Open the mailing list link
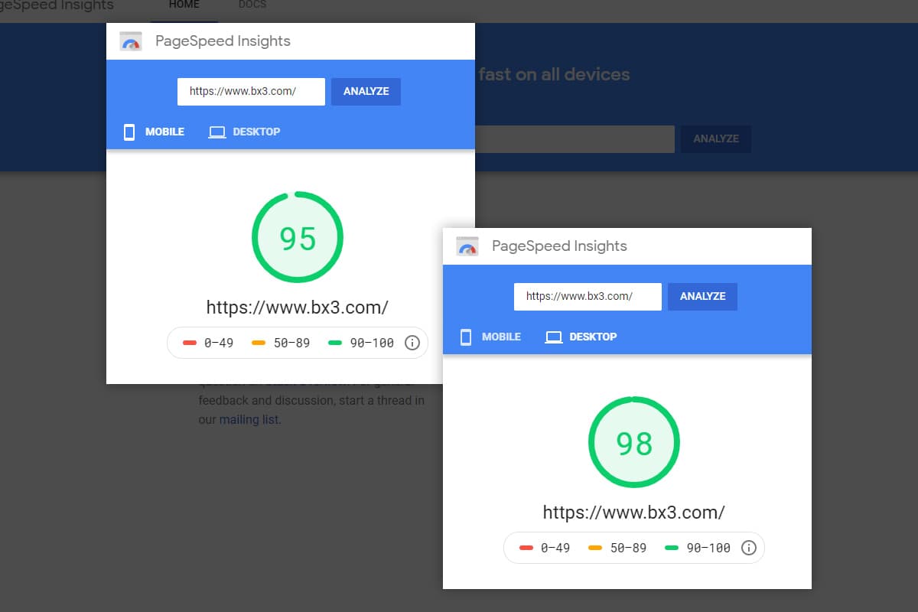 [x=249, y=419]
